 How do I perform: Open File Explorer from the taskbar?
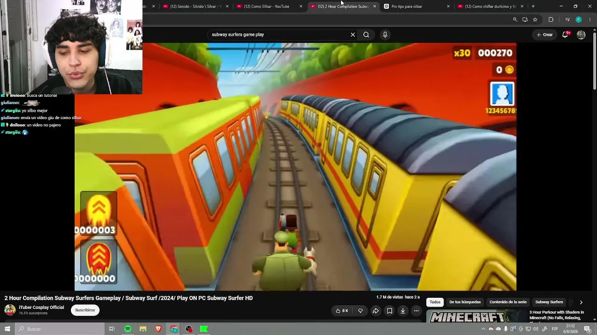tap(143, 329)
